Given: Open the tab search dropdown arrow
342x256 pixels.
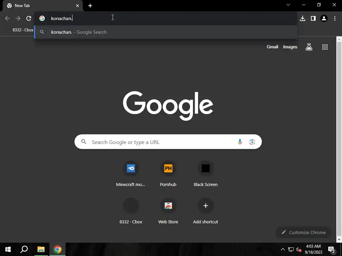Looking at the screenshot, I should [288, 5].
